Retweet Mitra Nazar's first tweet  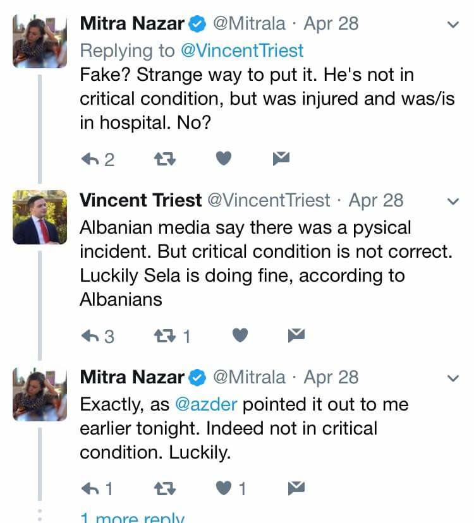click(165, 159)
